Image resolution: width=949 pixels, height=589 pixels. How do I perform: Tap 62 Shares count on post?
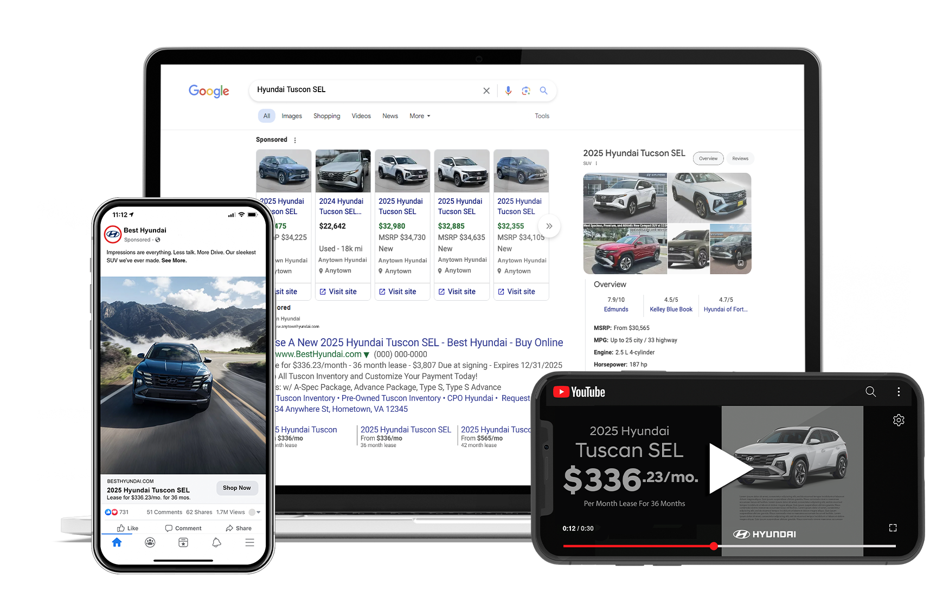(199, 512)
